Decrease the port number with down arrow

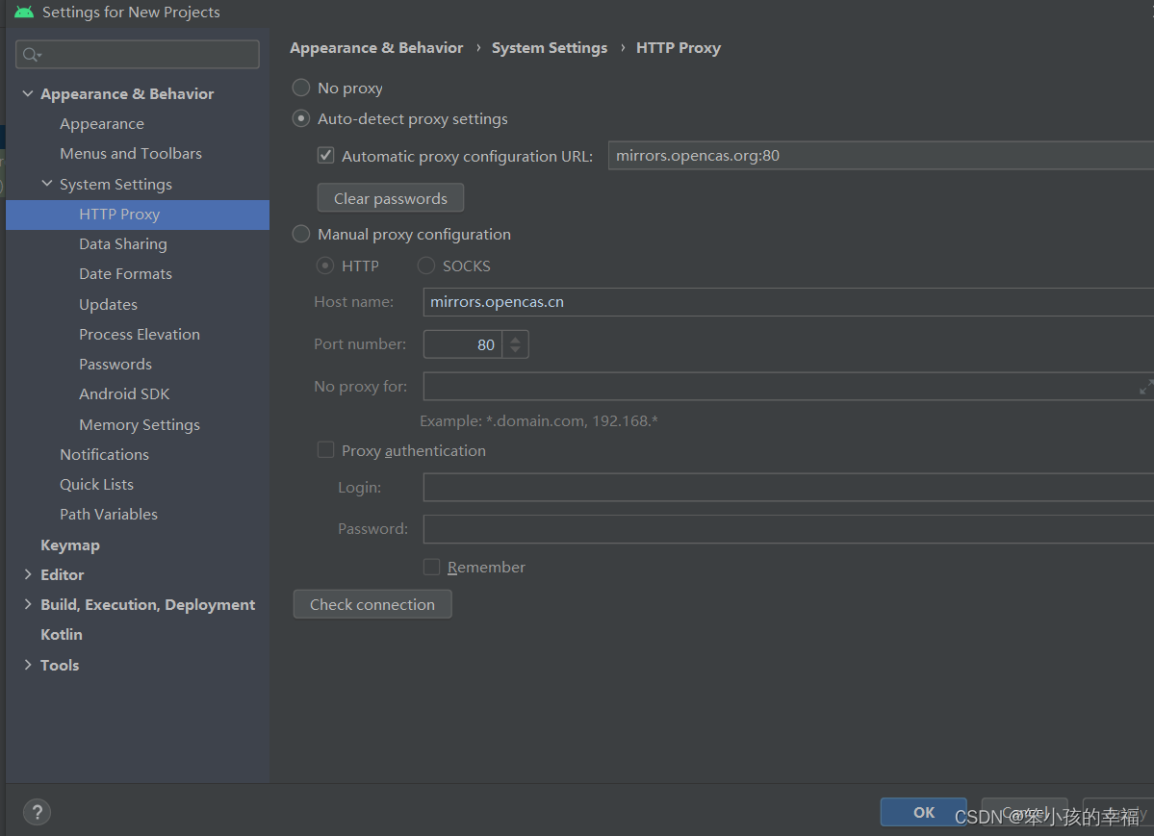(515, 349)
